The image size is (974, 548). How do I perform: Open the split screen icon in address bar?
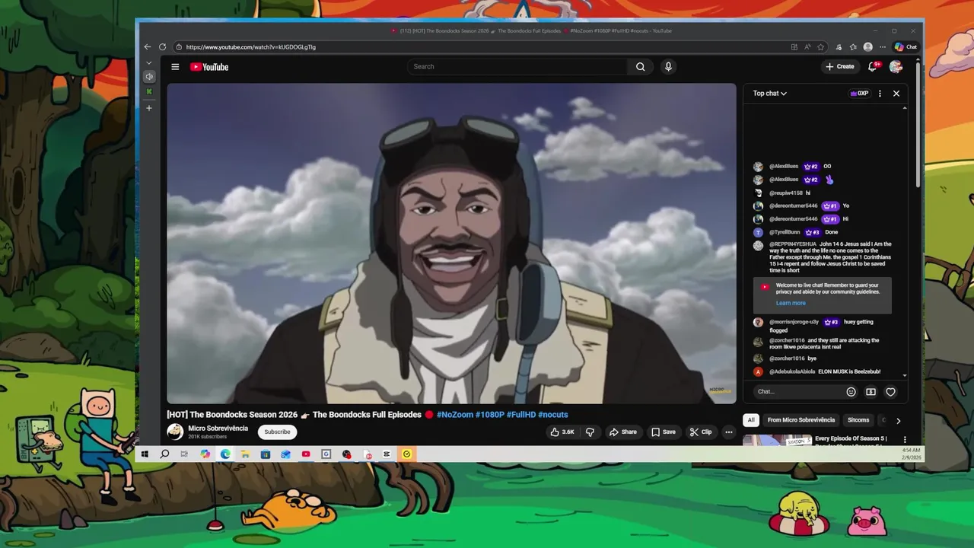click(x=794, y=47)
